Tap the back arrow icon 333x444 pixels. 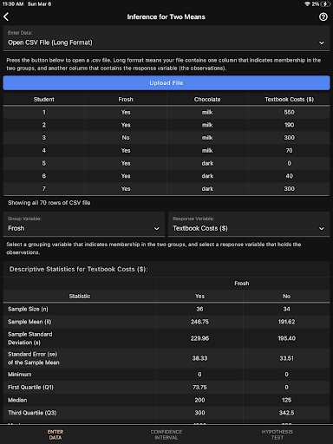6,16
